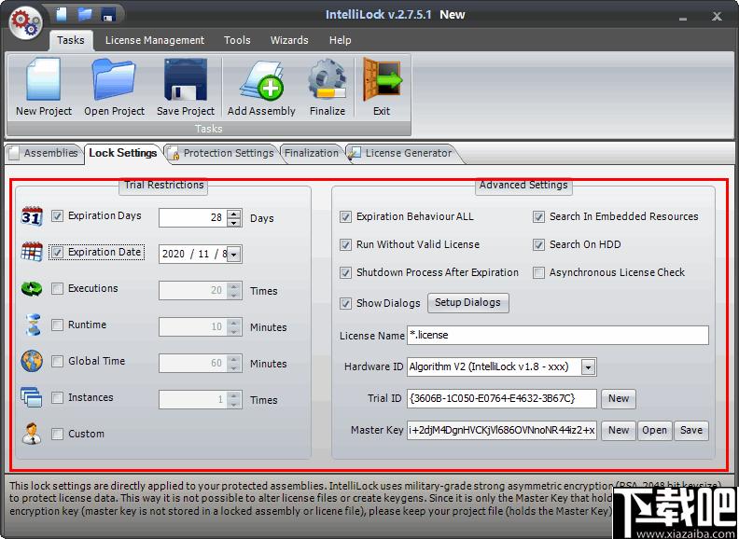
Task: Generate a New Trial ID
Action: tap(619, 398)
